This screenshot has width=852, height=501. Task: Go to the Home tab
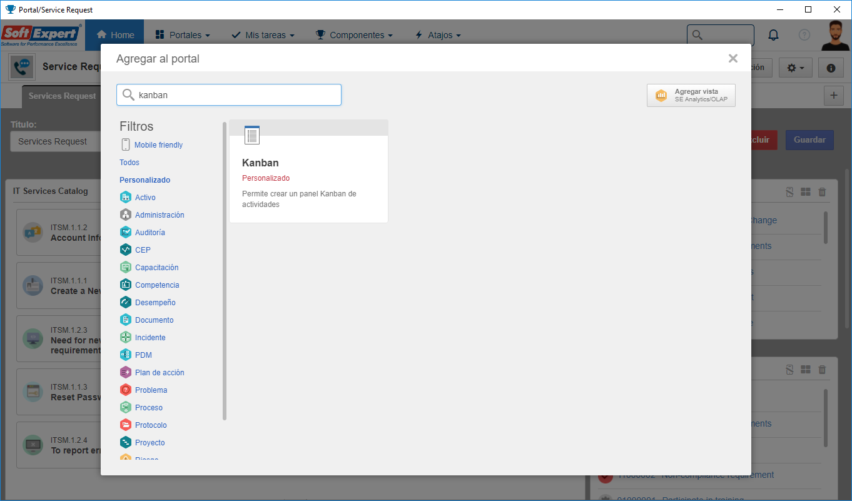(x=114, y=35)
